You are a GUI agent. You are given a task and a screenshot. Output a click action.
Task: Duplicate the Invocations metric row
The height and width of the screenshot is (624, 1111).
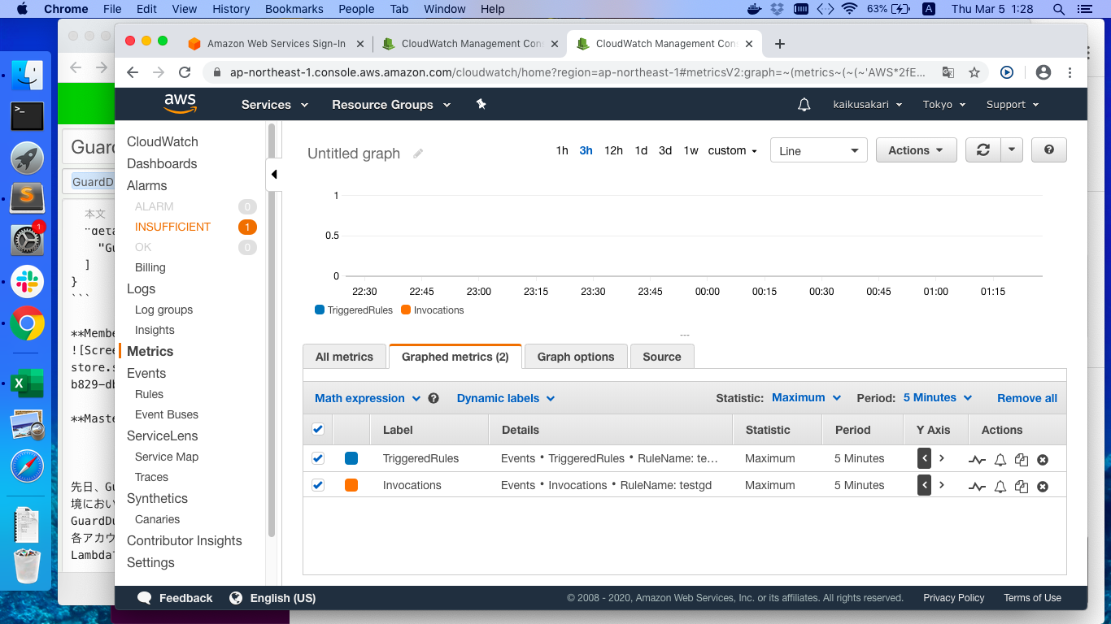pos(1022,486)
